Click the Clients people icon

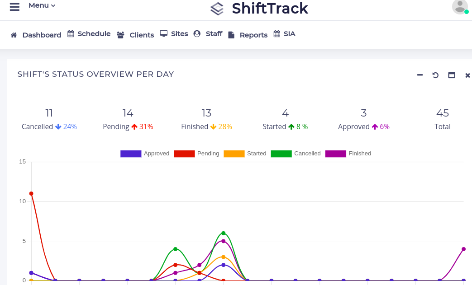coord(120,35)
